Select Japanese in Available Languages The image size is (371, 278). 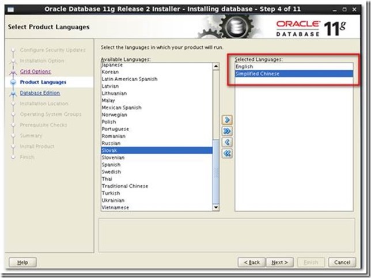click(x=157, y=65)
